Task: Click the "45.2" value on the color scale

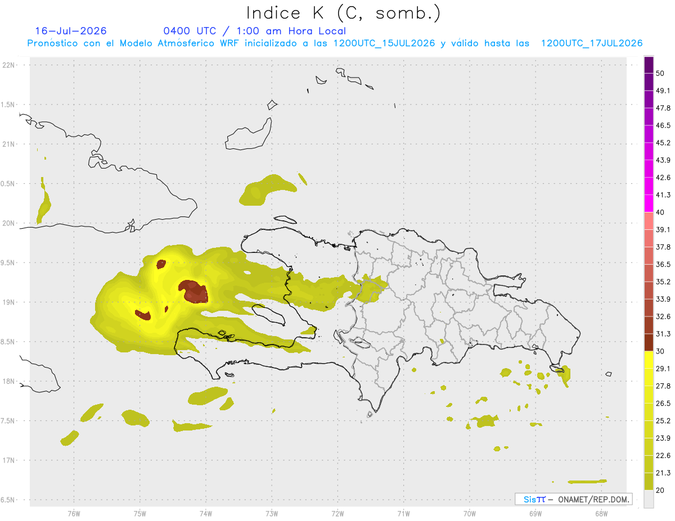Action: [x=664, y=143]
